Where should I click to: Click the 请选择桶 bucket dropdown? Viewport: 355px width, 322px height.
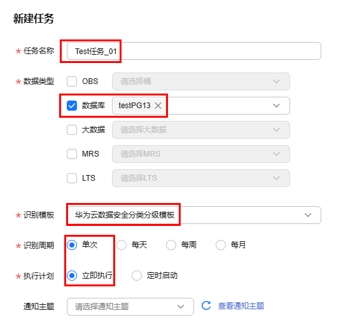(x=201, y=81)
